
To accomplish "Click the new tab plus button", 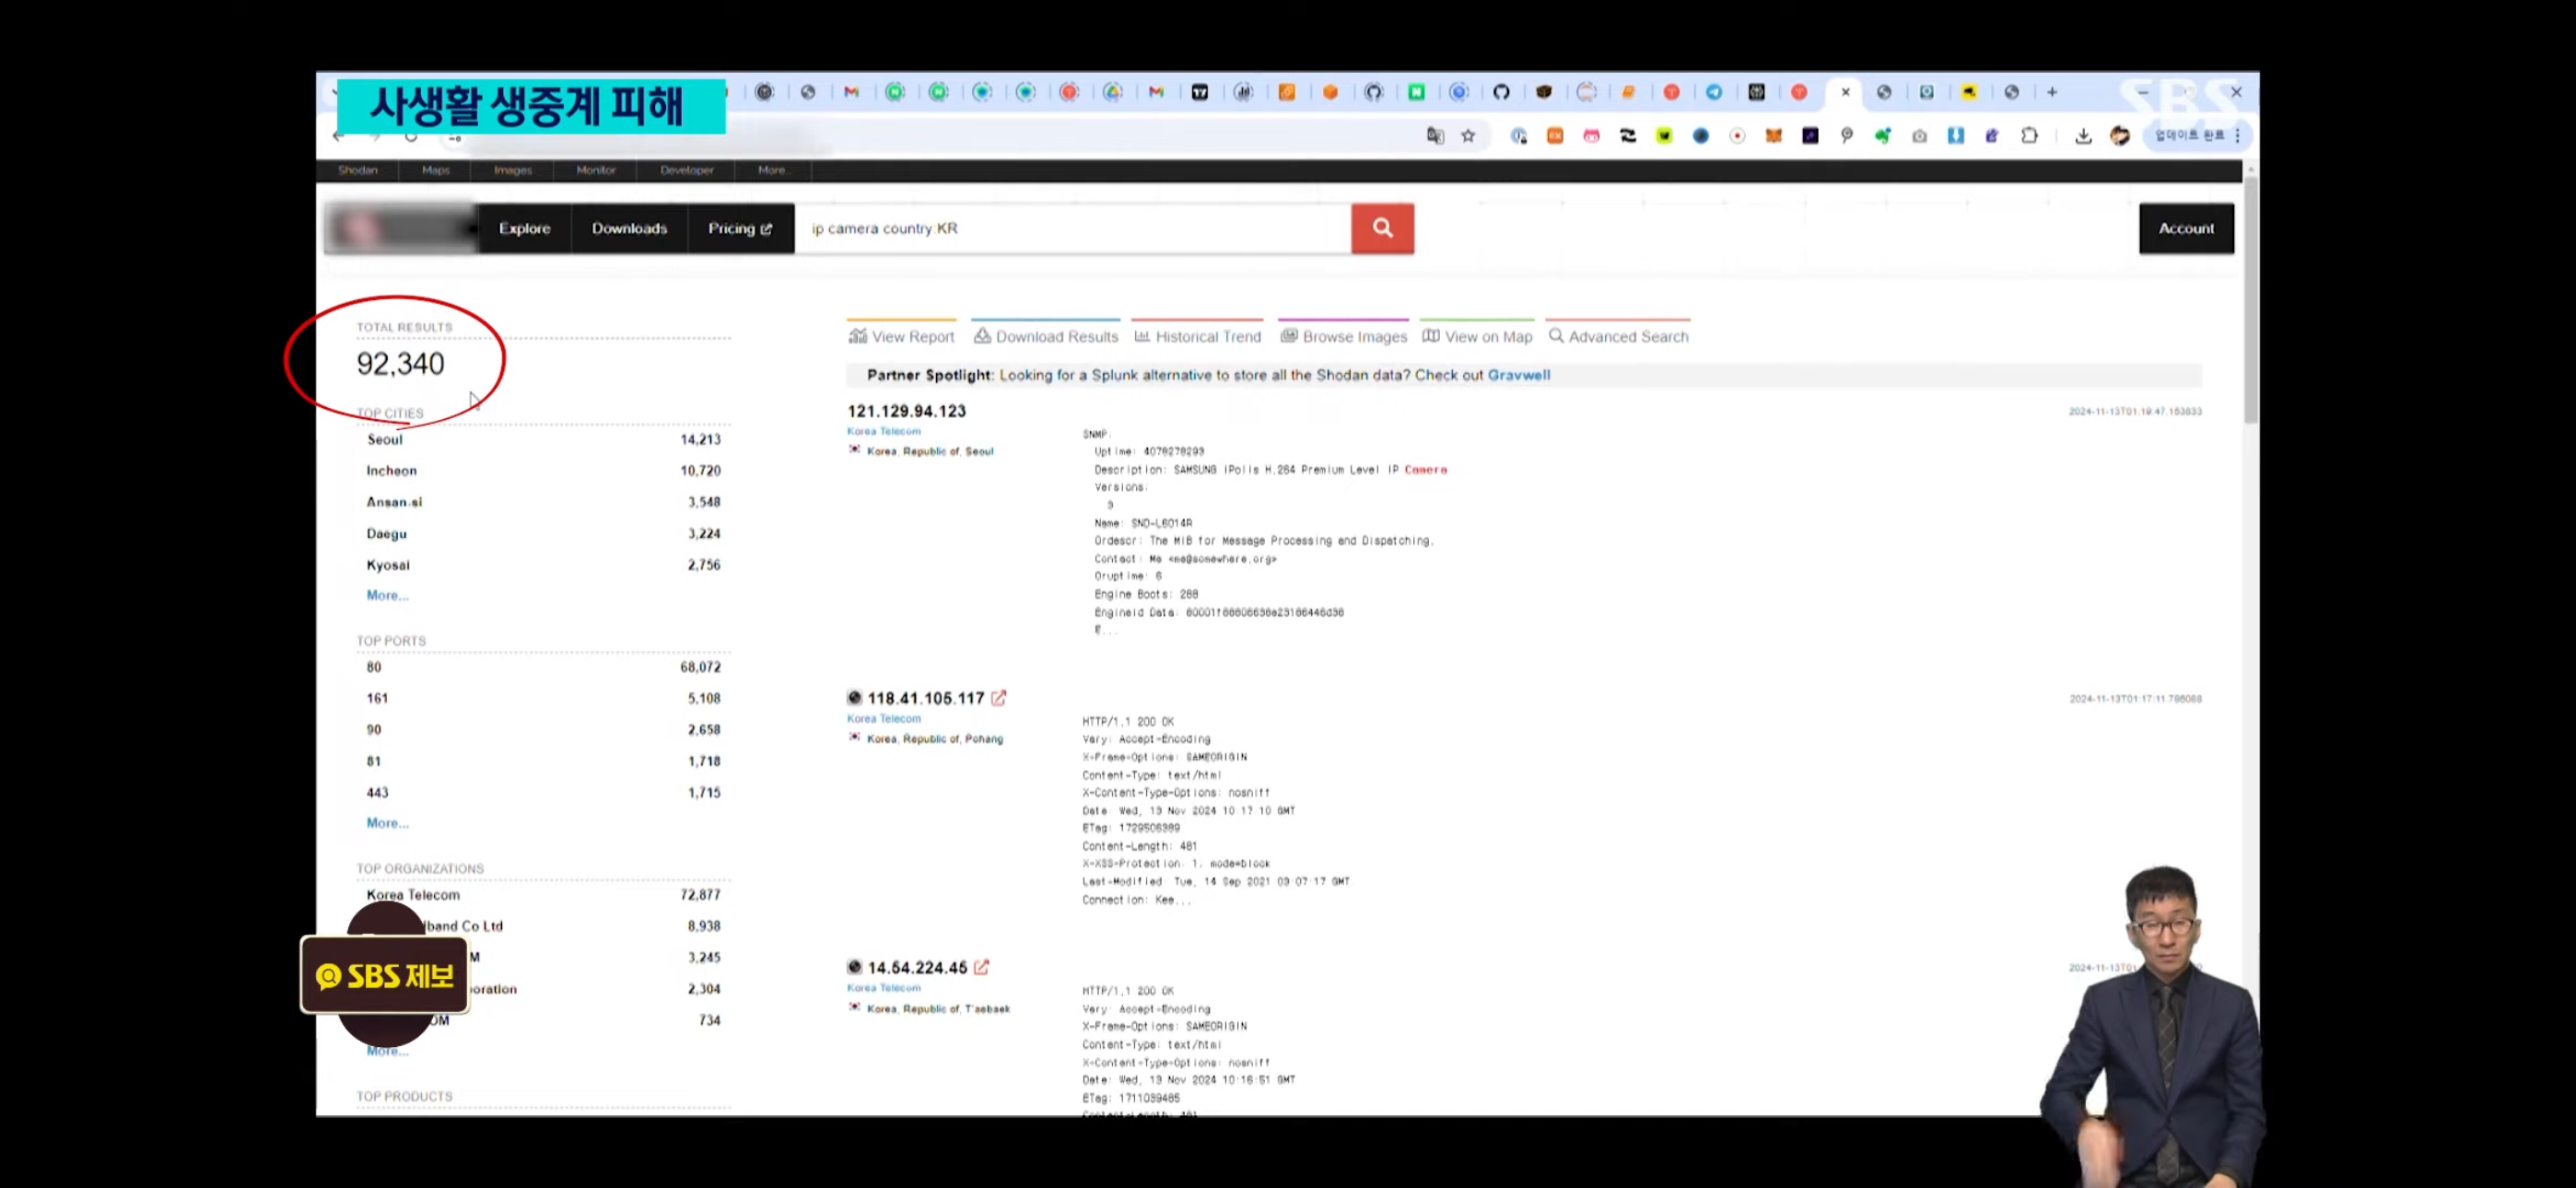I will [x=2052, y=92].
